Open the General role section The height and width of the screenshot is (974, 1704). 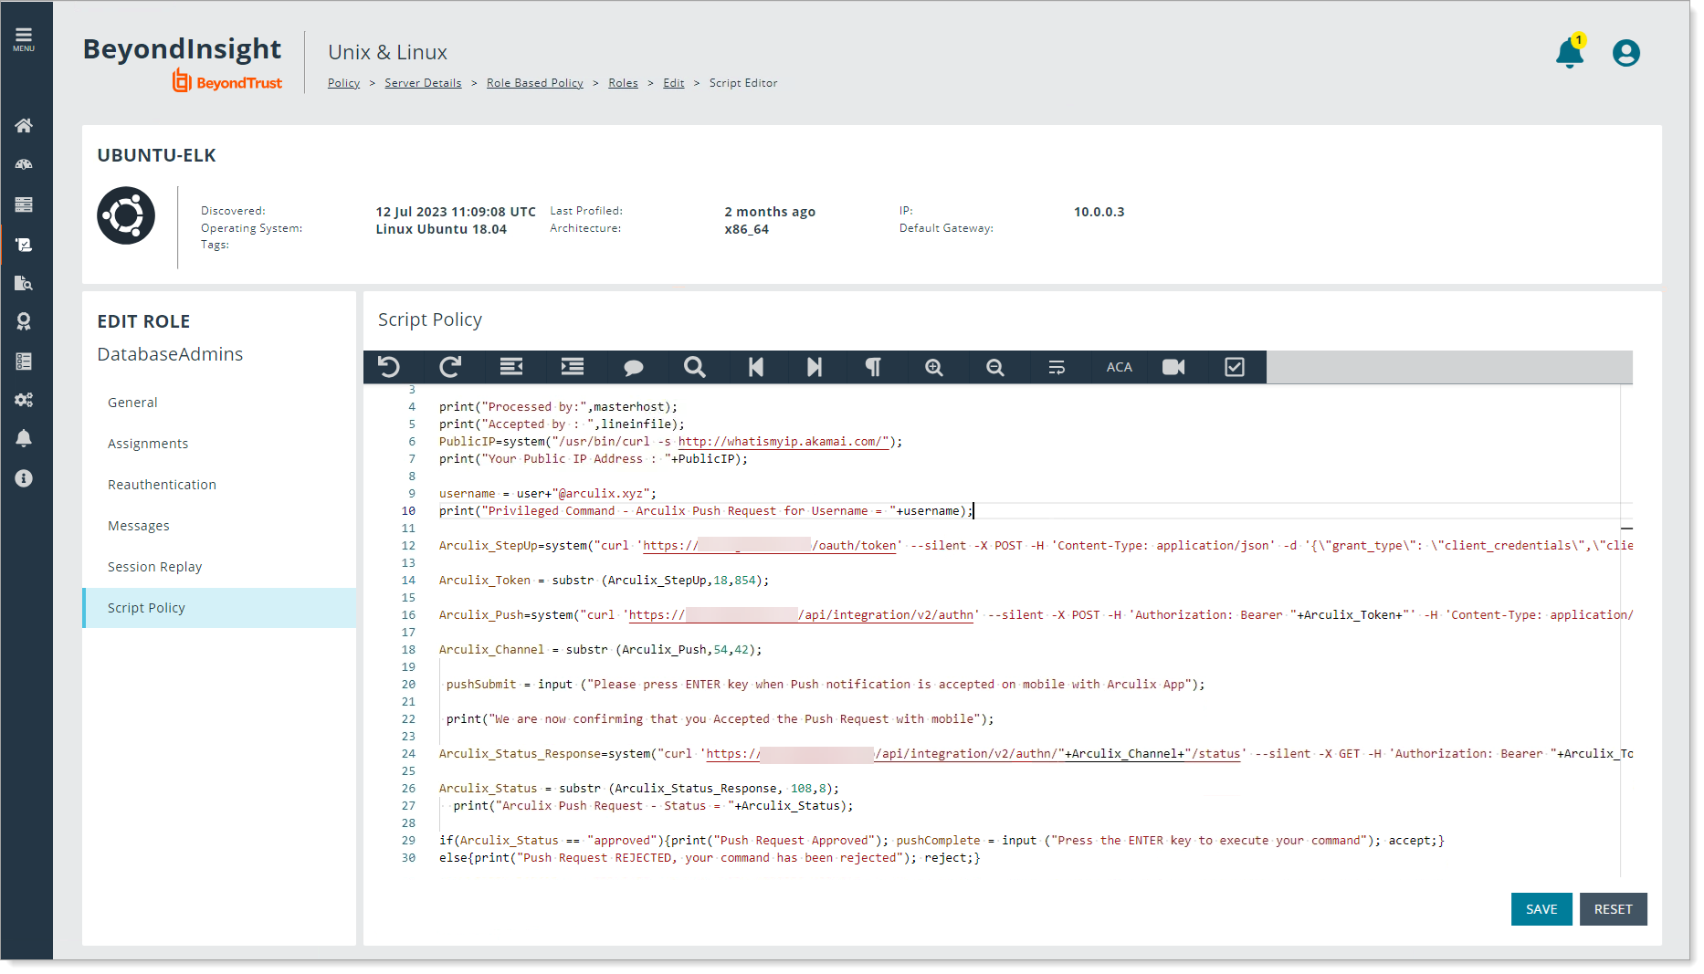[219, 403]
